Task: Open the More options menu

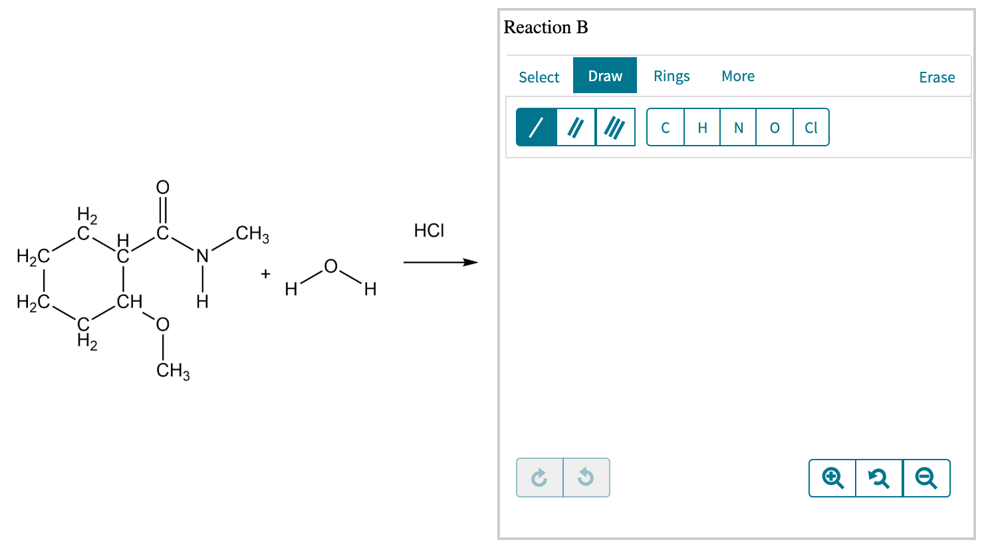Action: tap(738, 76)
